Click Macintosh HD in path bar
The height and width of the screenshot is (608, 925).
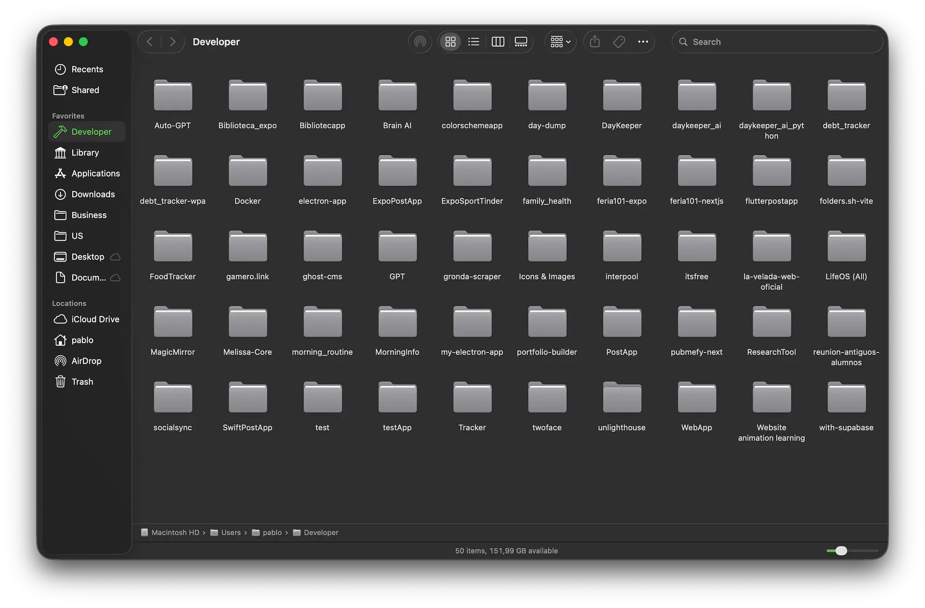175,533
